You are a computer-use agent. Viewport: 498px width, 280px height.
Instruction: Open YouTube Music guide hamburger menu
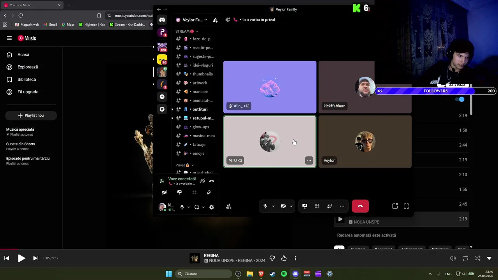click(x=9, y=38)
